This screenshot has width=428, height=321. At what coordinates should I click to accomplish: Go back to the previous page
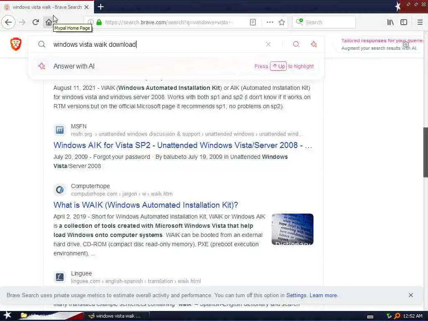click(8, 22)
